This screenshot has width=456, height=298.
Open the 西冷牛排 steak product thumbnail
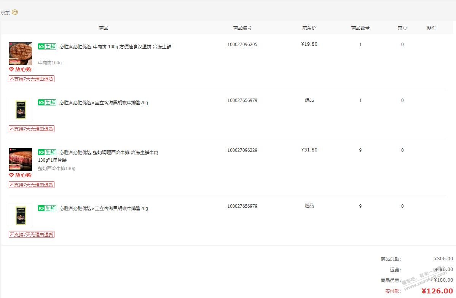(21, 159)
